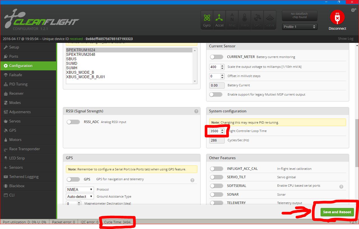Open the Blackbox tab
Image resolution: width=359 pixels, height=229 pixels.
click(28, 186)
